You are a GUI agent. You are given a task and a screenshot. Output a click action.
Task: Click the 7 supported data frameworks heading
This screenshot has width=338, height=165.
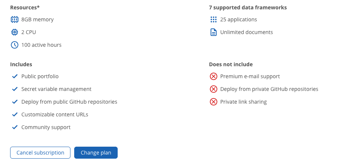tap(248, 7)
